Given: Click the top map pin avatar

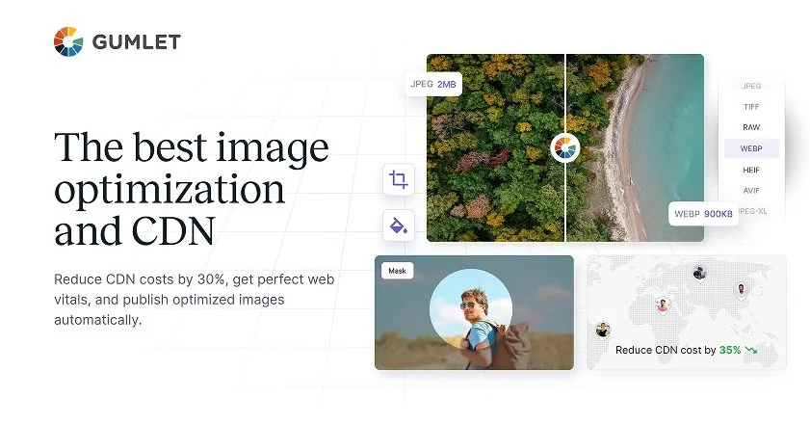Looking at the screenshot, I should [x=699, y=273].
